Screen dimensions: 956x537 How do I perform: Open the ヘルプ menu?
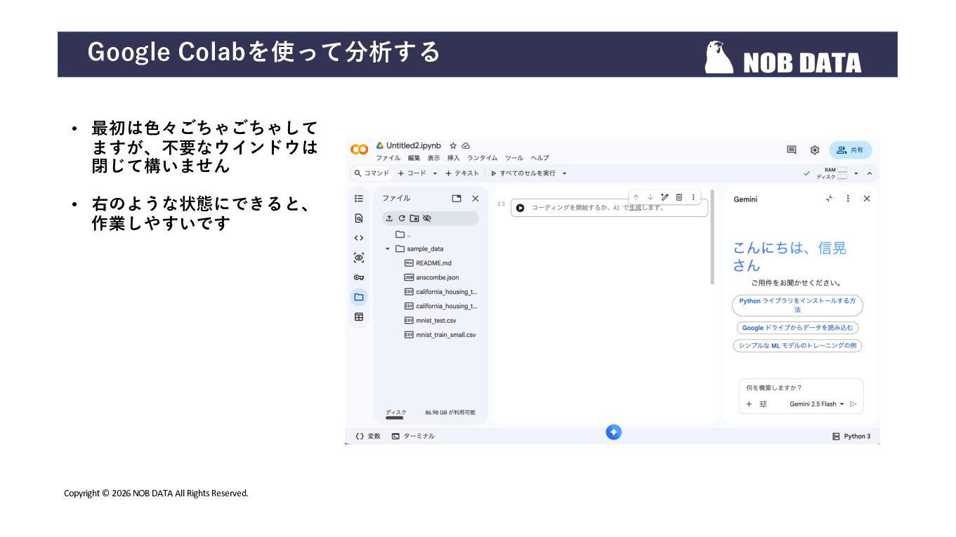point(540,158)
